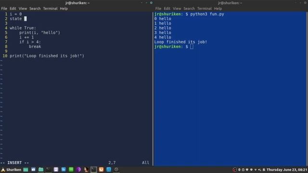Viewport: 308px width, 173px height.
Task: Open Search menu in right terminal window
Action: point(189,9)
